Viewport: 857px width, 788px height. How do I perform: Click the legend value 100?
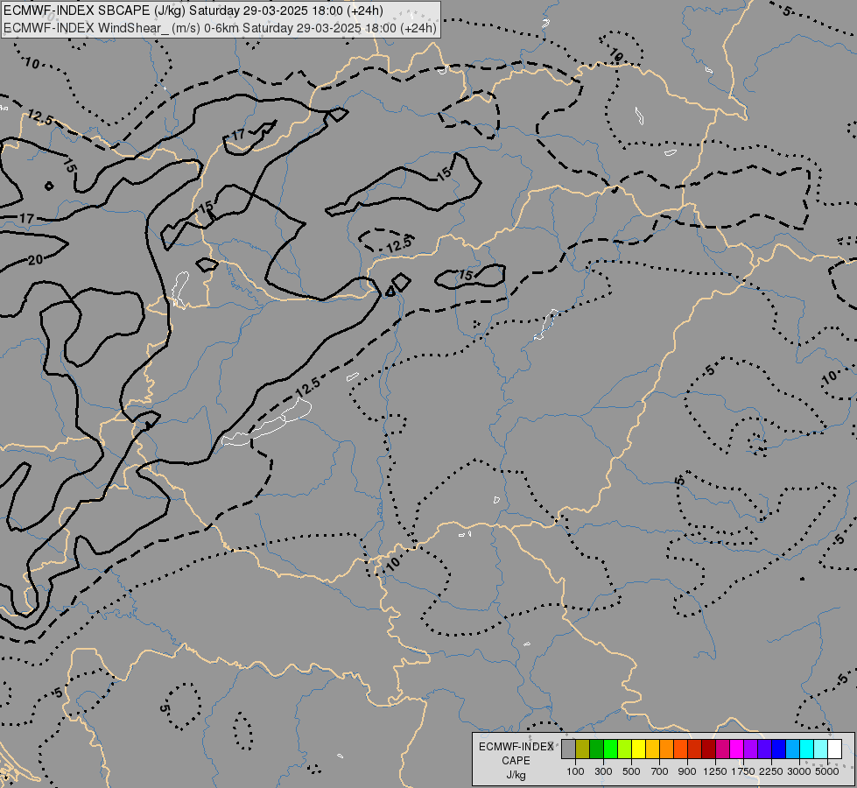pyautogui.click(x=575, y=771)
